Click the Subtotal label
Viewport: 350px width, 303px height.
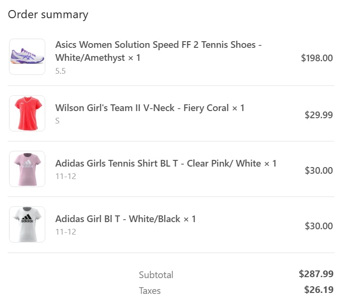click(156, 275)
